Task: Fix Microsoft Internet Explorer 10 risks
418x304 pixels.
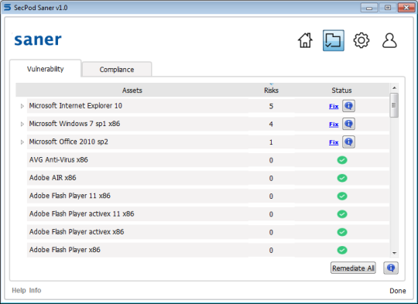Action: click(x=334, y=106)
